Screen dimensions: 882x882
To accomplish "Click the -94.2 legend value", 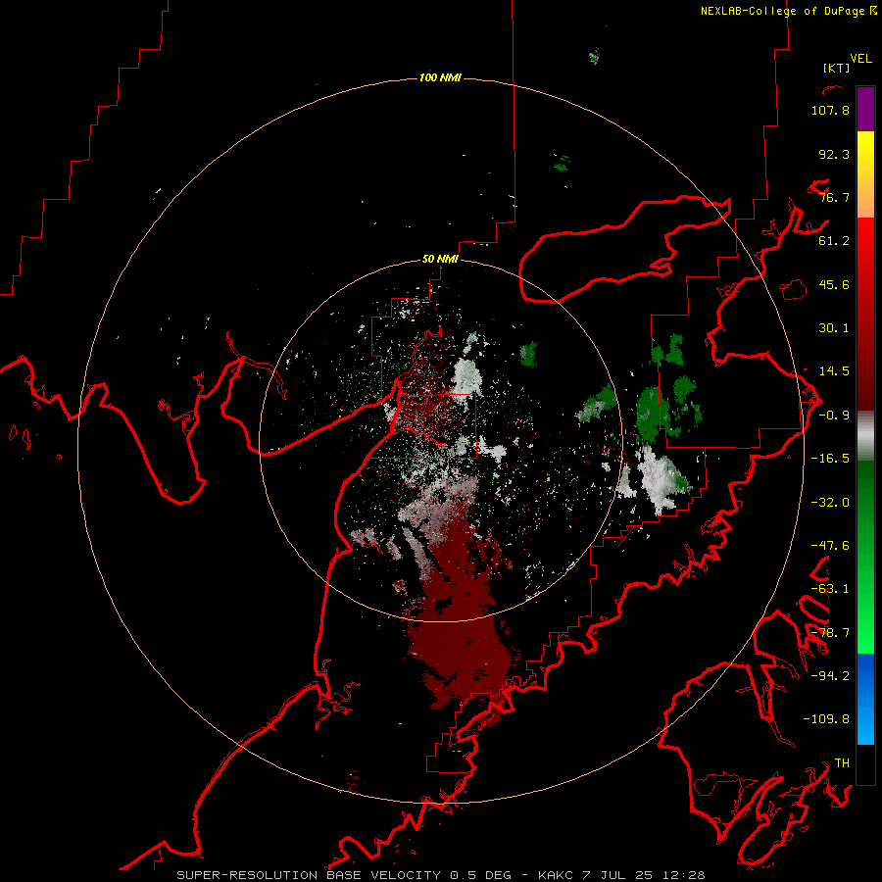I will 830,675.
